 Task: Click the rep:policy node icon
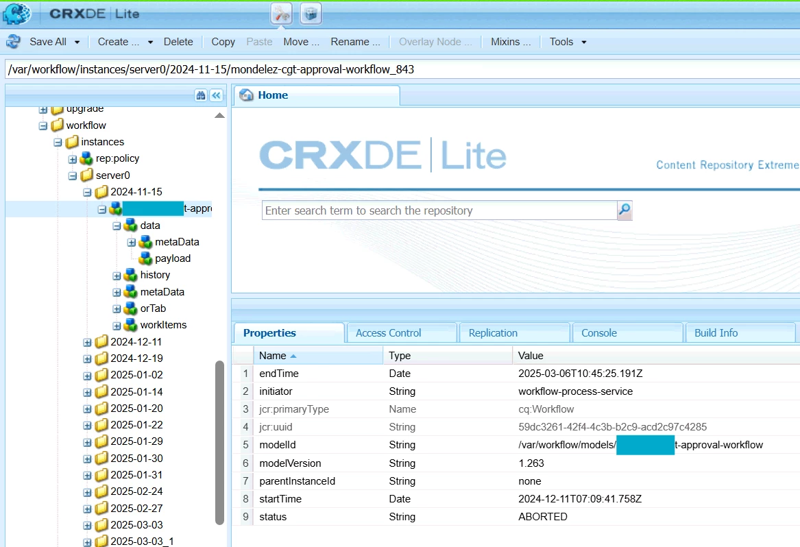86,159
